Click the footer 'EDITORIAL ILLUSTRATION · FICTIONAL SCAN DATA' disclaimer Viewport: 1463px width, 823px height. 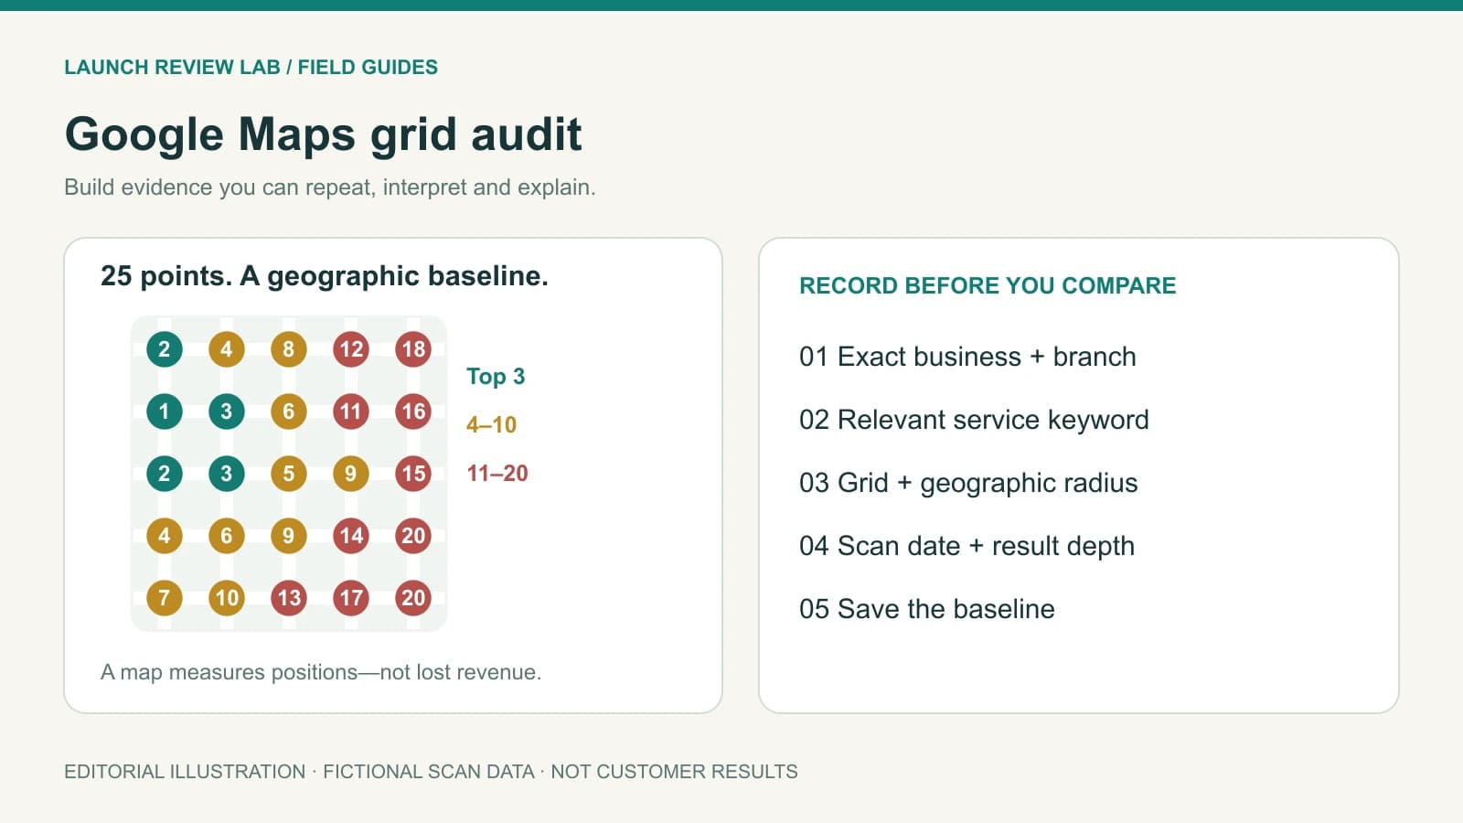pos(431,772)
